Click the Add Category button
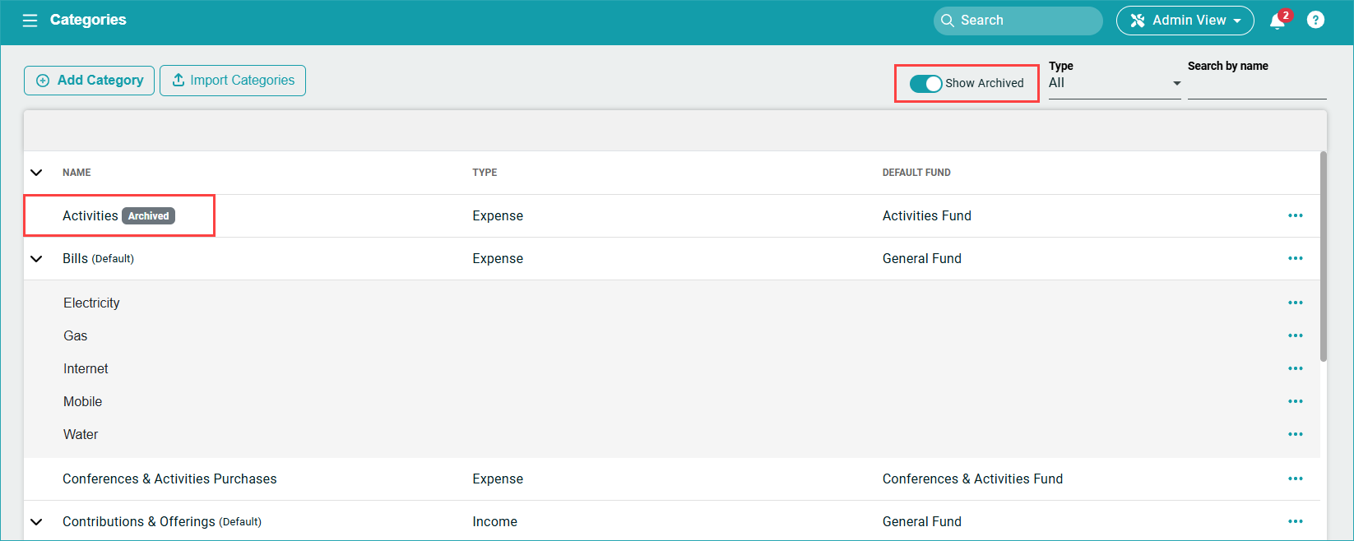The height and width of the screenshot is (541, 1354). coord(89,81)
